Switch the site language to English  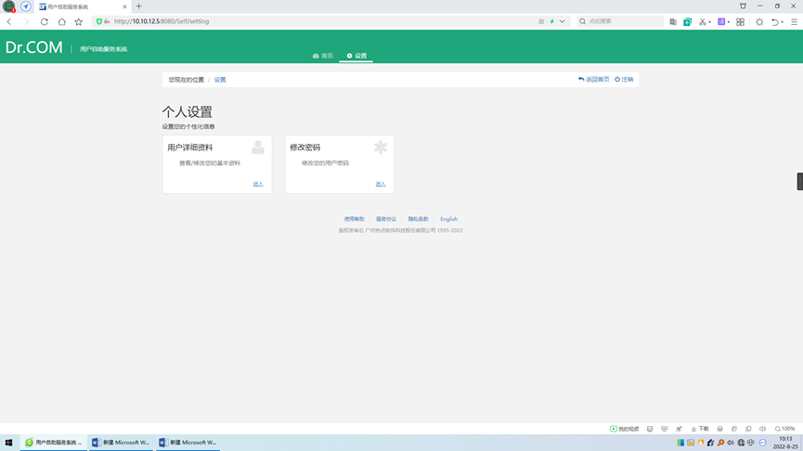pyautogui.click(x=448, y=219)
